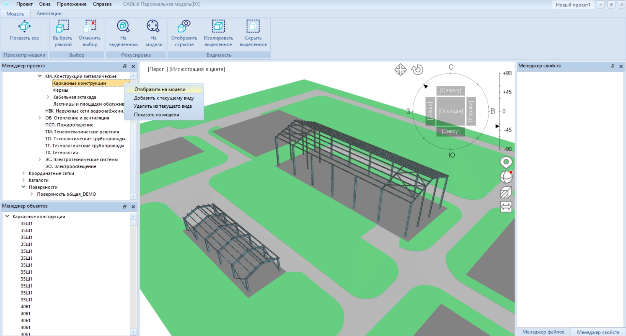Expand the Координатные сетки node

coord(23,173)
